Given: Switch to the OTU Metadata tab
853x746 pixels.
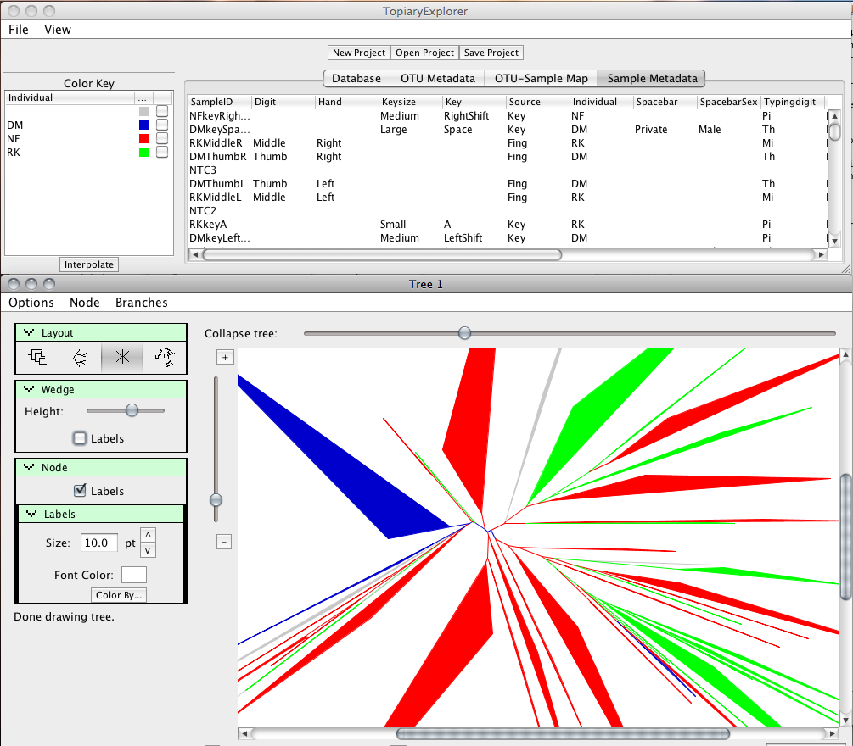Looking at the screenshot, I should pyautogui.click(x=437, y=78).
